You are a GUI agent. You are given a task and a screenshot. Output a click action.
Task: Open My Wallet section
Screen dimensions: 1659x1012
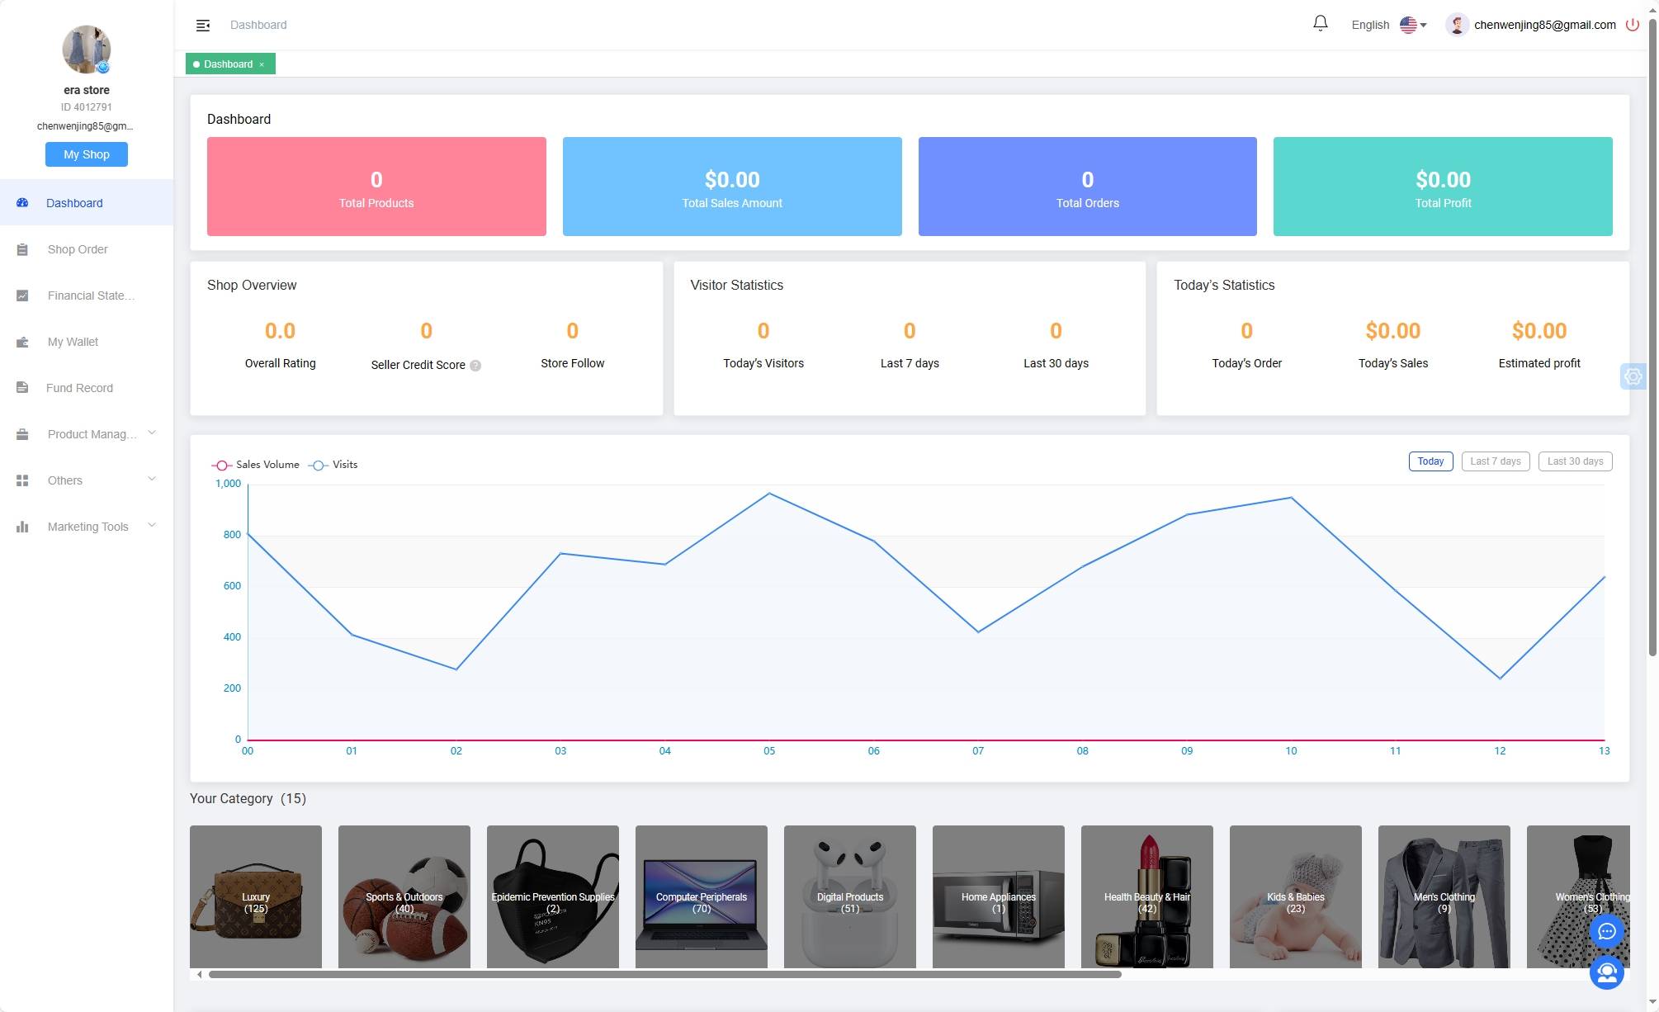click(x=73, y=341)
